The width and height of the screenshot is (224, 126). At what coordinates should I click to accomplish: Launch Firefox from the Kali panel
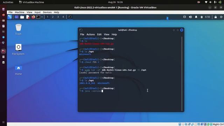tap(33, 17)
